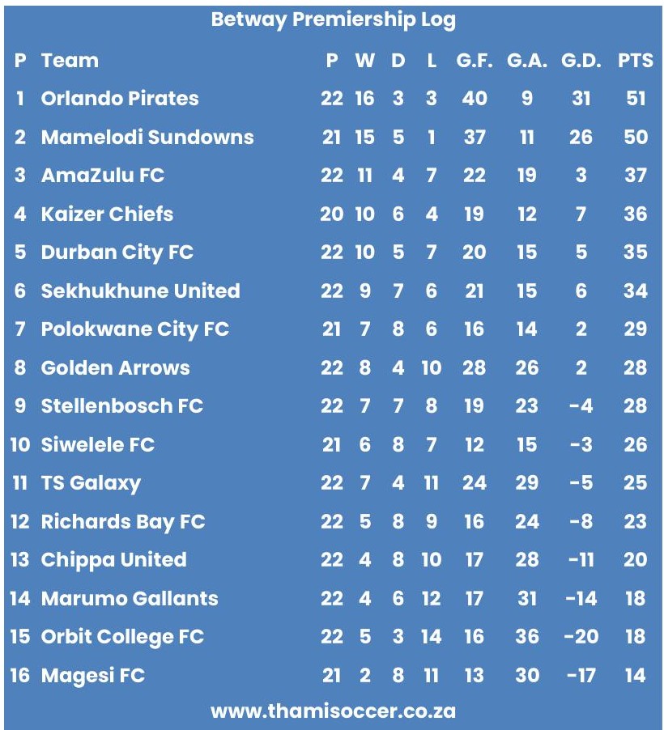Click on Sekhukhune United team name

(140, 291)
